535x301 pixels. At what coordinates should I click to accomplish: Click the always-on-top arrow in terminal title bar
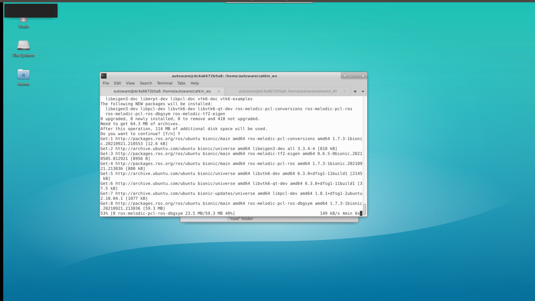pos(345,76)
